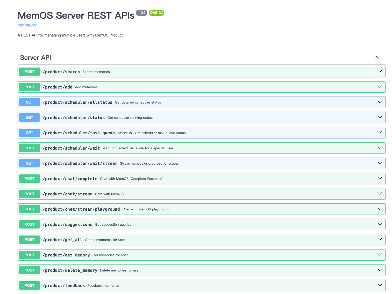The width and height of the screenshot is (392, 294).
Task: Collapse the Server API section
Action: click(376, 57)
